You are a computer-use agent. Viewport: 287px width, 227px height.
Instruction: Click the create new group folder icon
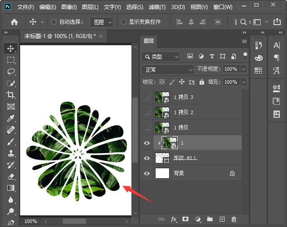209,219
